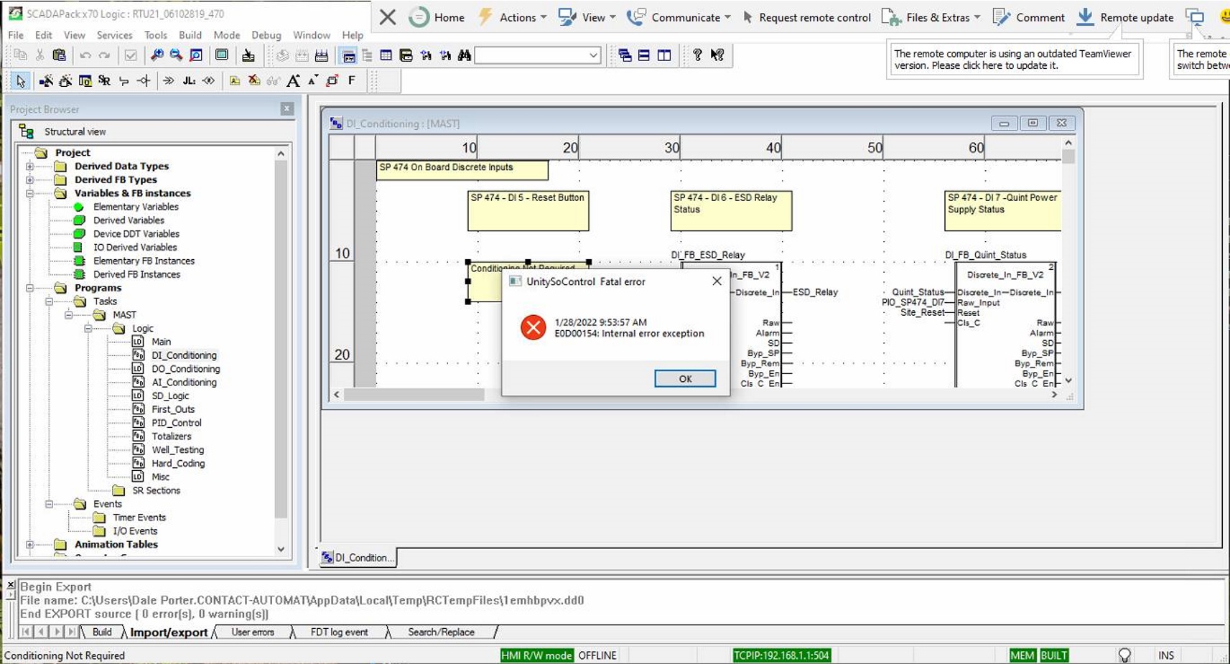Screen dimensions: 1230x664
Task: Click the Tile horizontally icon
Action: 644,55
